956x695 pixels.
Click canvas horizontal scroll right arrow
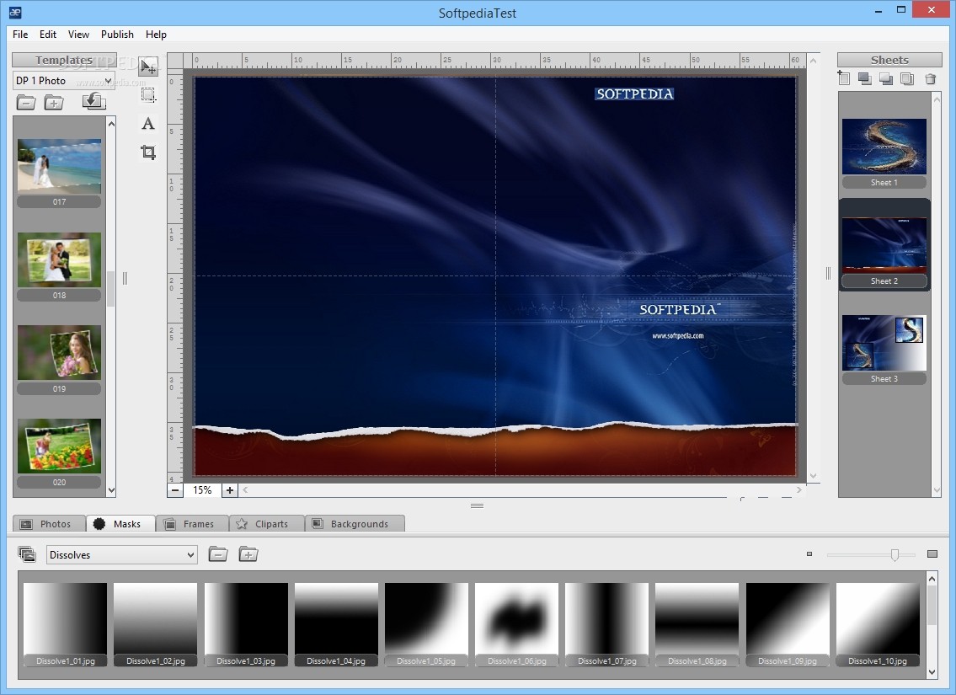pos(799,489)
